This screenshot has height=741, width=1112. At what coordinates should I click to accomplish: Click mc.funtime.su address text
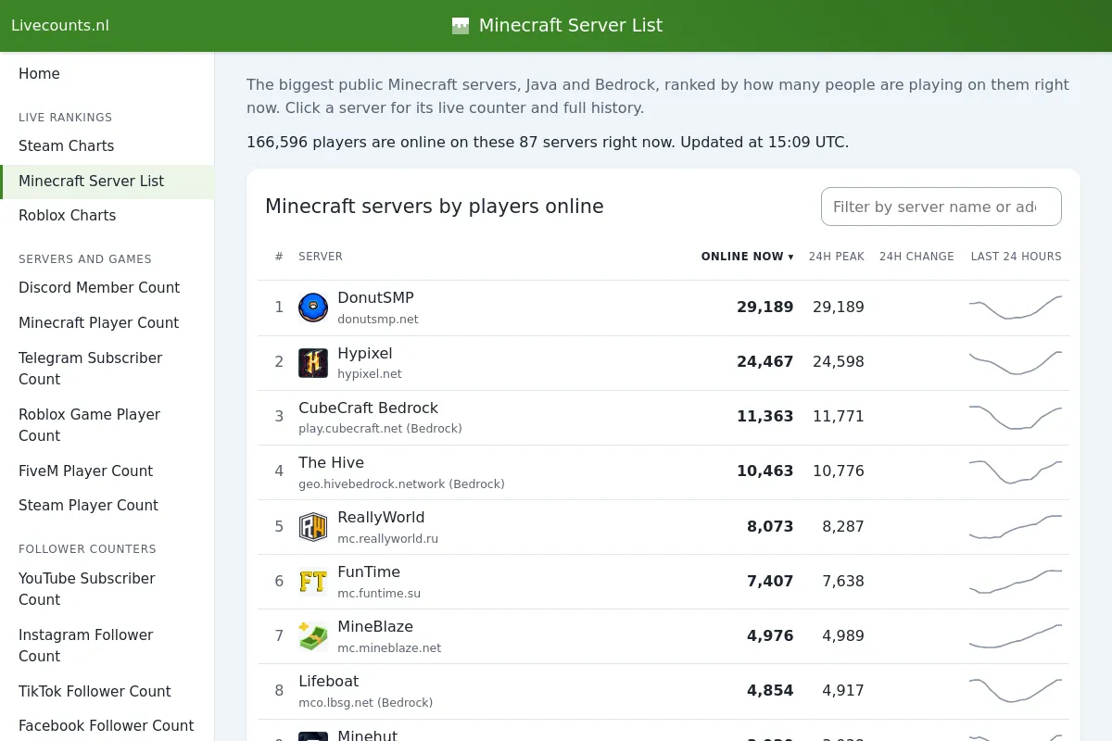point(379,593)
